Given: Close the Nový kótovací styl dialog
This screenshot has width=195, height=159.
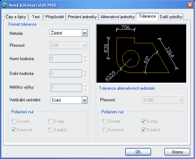Looking at the screenshot, I should pyautogui.click(x=190, y=5).
